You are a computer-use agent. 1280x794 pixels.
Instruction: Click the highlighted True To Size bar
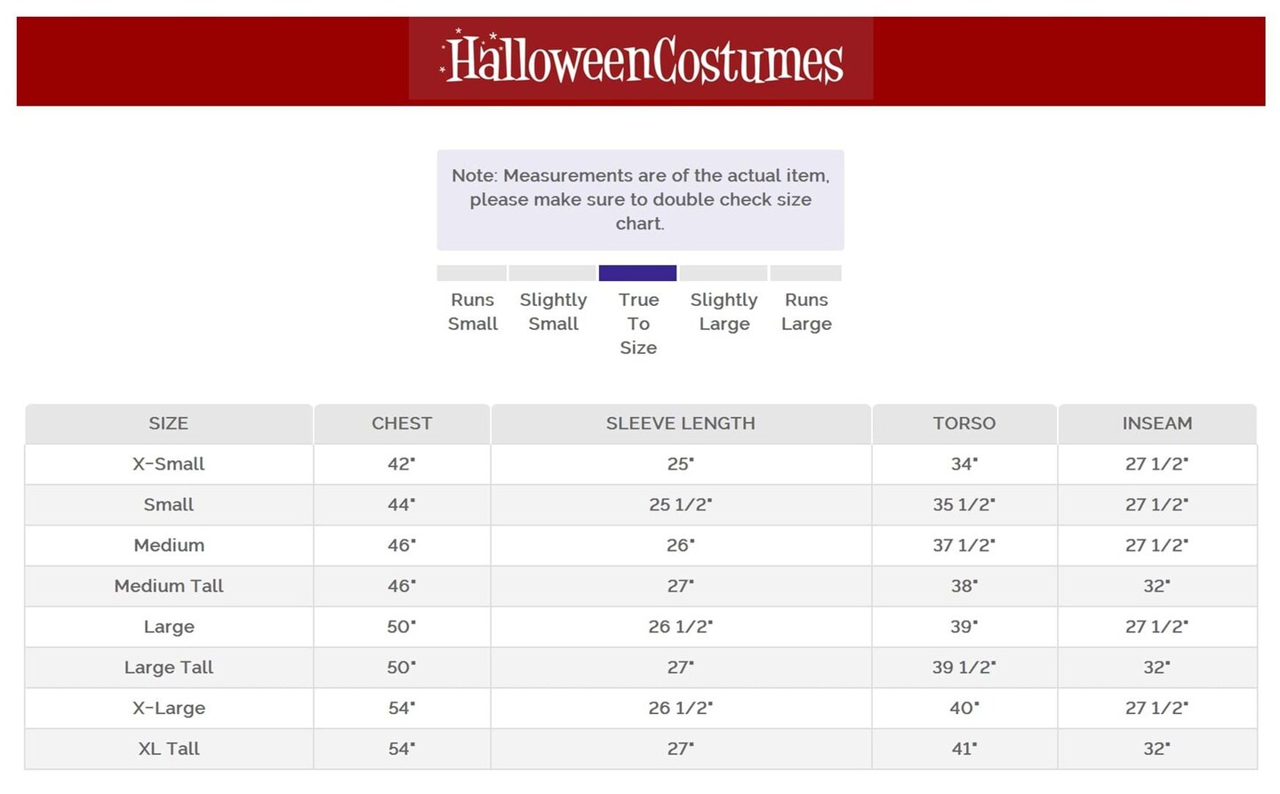click(x=637, y=273)
